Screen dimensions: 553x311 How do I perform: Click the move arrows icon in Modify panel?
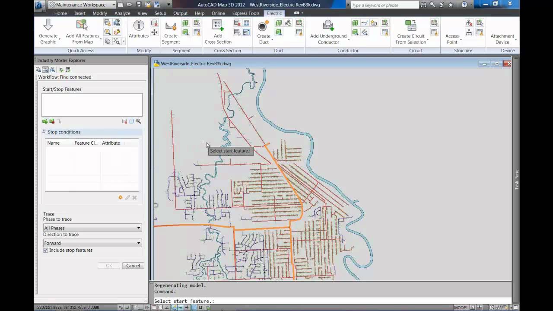click(154, 32)
